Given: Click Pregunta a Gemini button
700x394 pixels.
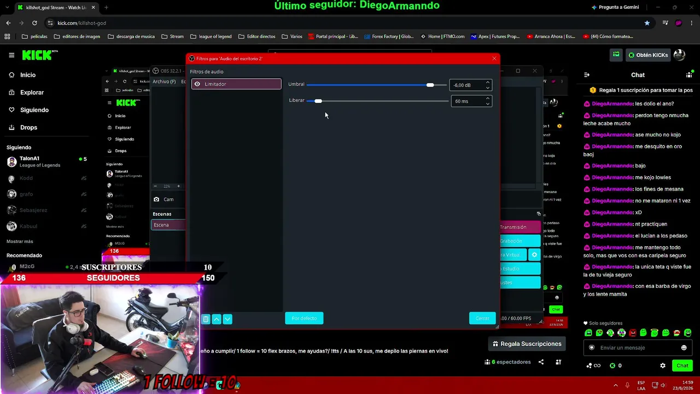Looking at the screenshot, I should click(x=615, y=7).
